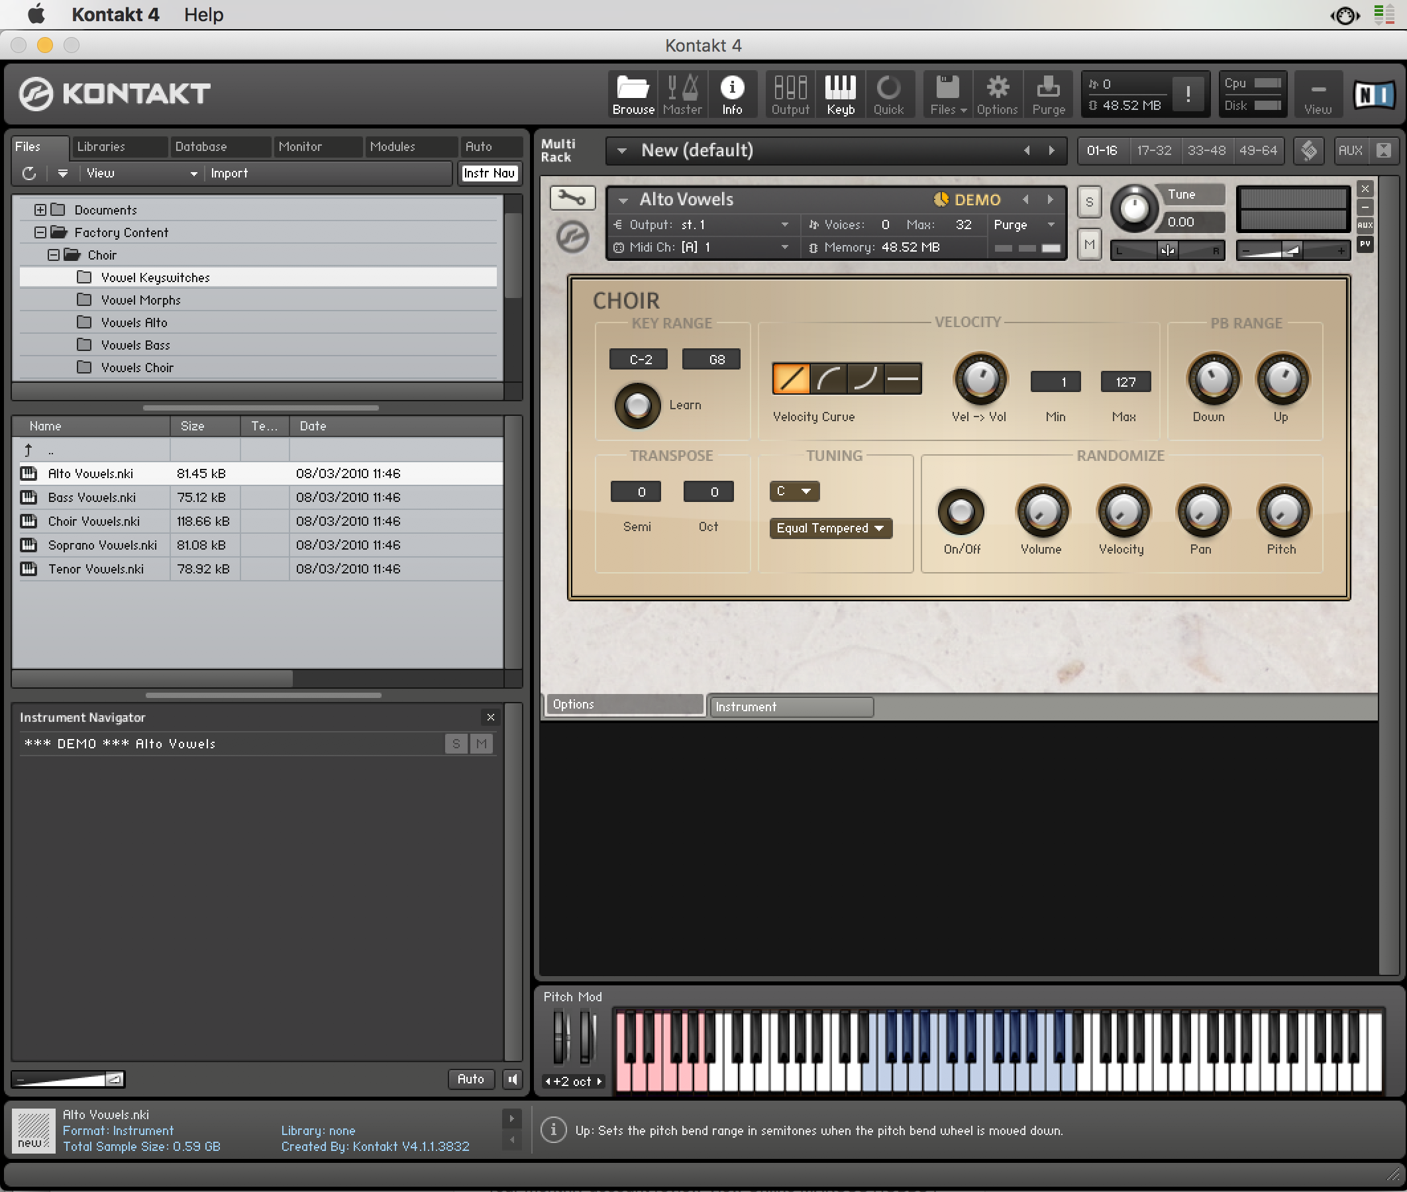Open the Info panel icon
The width and height of the screenshot is (1407, 1192).
pyautogui.click(x=733, y=94)
